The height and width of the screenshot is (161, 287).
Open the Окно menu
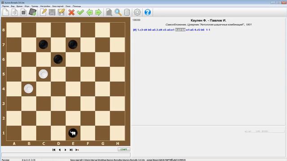point(68,6)
